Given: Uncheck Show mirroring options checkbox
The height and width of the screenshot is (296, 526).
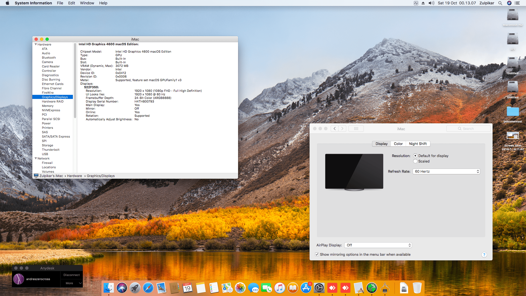Looking at the screenshot, I should tap(317, 254).
